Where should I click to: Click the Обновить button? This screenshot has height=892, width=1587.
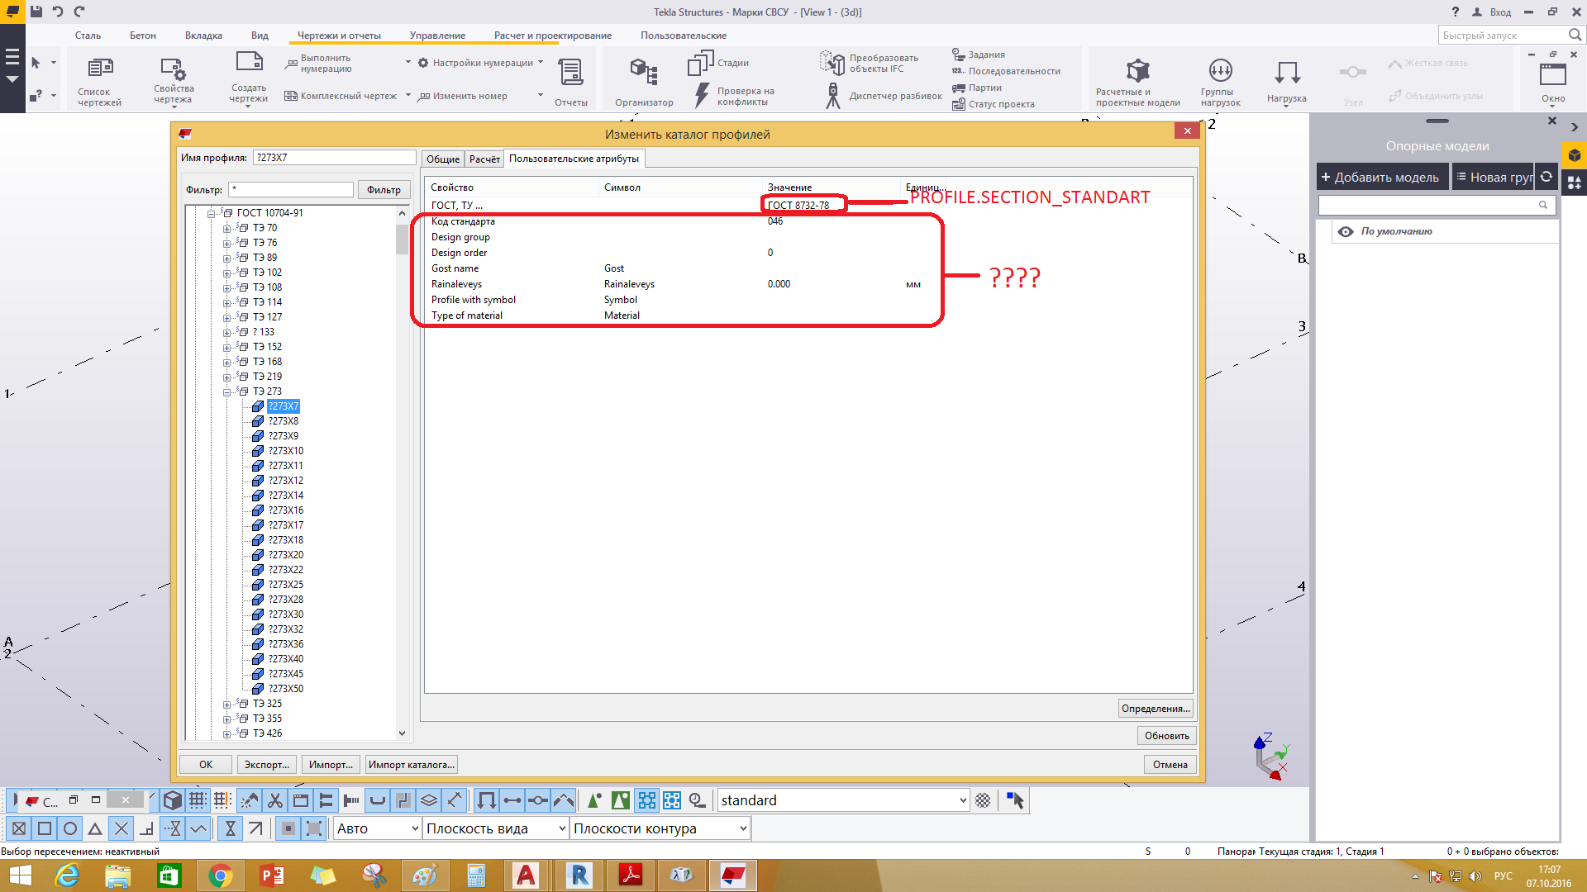(1166, 736)
